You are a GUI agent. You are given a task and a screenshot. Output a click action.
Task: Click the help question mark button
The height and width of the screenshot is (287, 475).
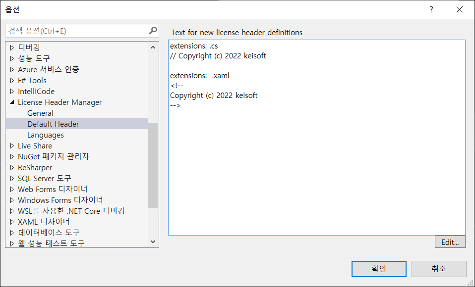point(431,9)
